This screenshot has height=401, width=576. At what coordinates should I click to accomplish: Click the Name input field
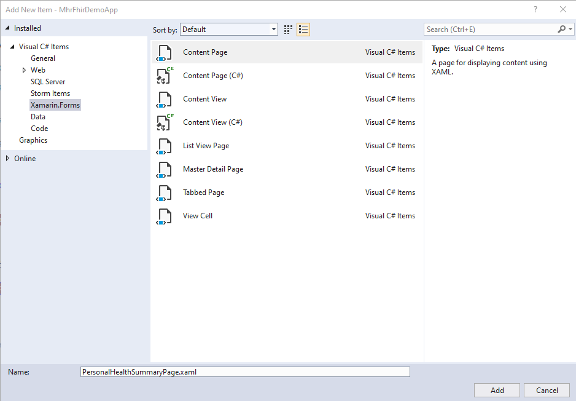tap(246, 371)
